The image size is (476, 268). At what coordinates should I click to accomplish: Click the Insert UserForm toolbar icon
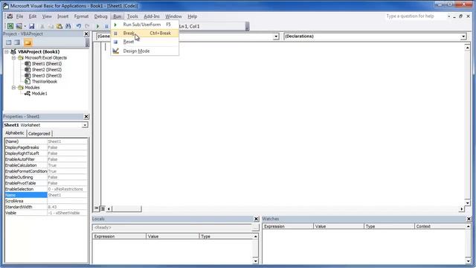19,27
